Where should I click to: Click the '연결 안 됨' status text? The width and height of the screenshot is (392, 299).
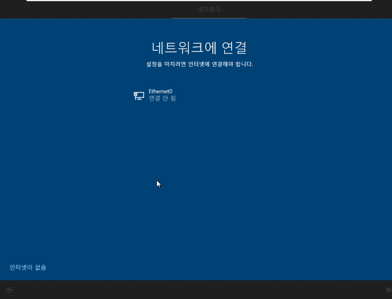[x=162, y=99]
